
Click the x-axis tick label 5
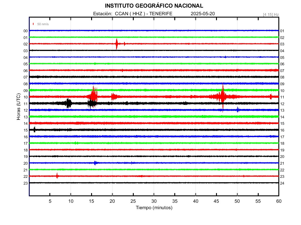50,201
